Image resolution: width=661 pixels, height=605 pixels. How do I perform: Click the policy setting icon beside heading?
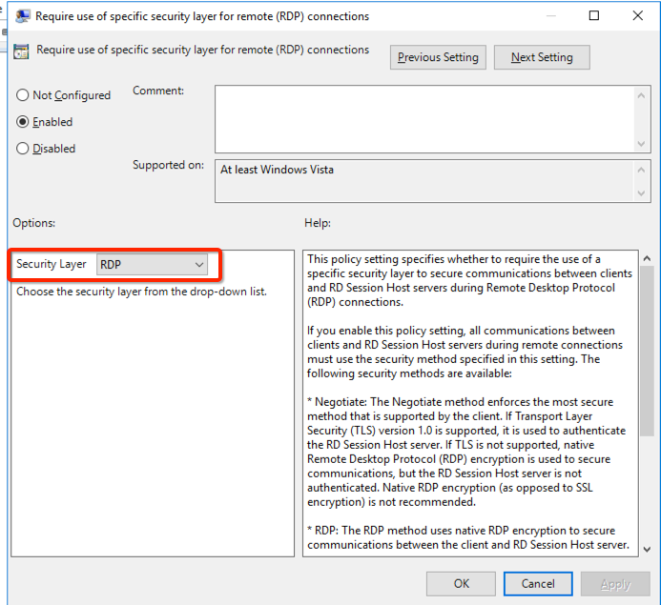(x=21, y=51)
